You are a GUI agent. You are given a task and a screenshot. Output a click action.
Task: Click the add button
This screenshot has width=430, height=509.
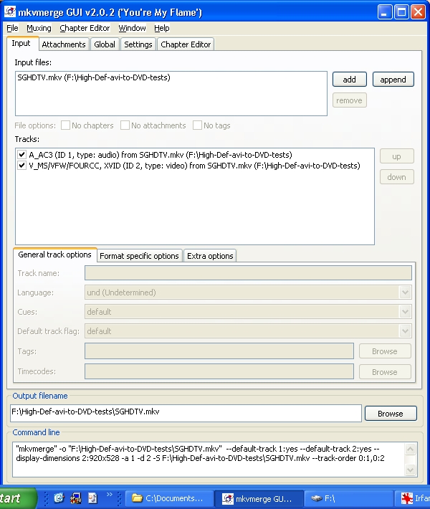[350, 80]
